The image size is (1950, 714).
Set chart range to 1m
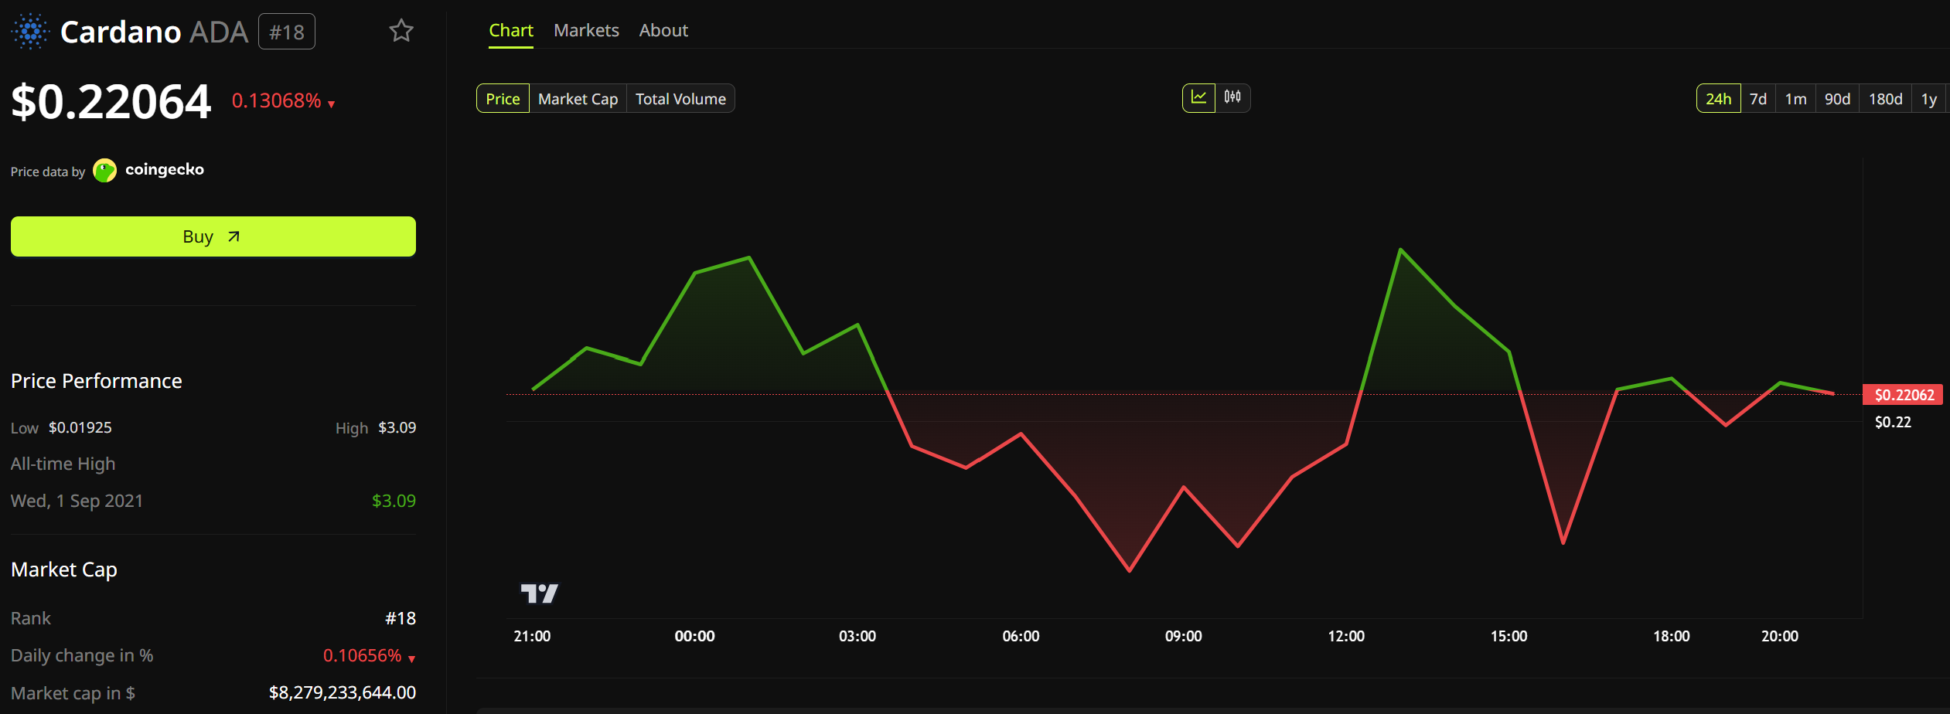click(1795, 99)
